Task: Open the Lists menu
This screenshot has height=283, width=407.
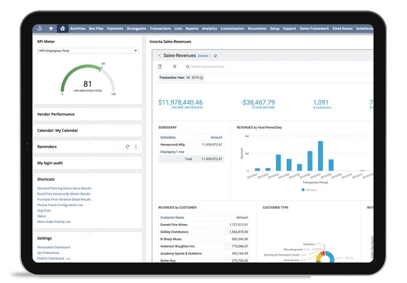Action: (178, 28)
